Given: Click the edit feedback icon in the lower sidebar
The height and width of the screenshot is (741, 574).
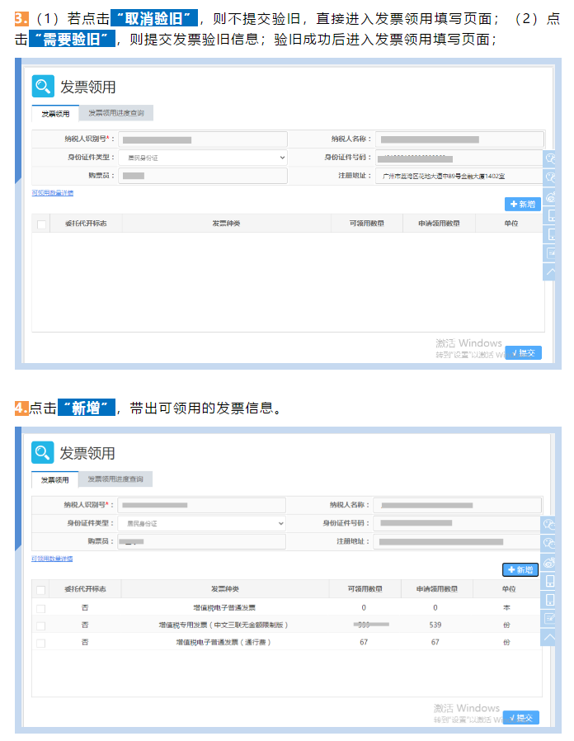Looking at the screenshot, I should click(x=550, y=618).
